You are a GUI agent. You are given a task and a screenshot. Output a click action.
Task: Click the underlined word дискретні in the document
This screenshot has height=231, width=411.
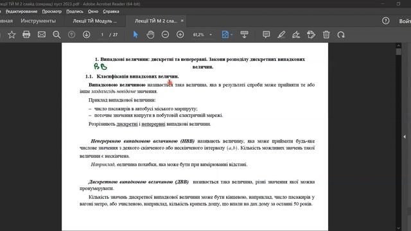[127, 124]
